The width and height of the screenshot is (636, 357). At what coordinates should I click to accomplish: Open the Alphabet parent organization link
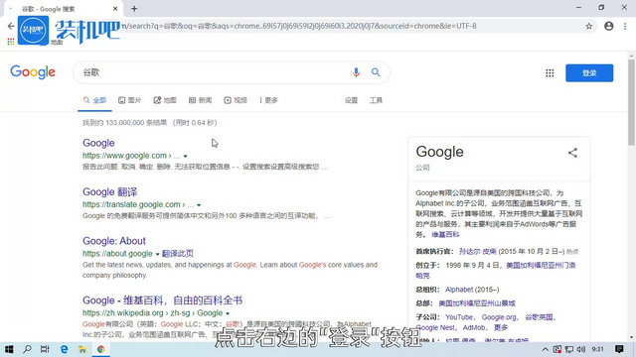pyautogui.click(x=459, y=290)
